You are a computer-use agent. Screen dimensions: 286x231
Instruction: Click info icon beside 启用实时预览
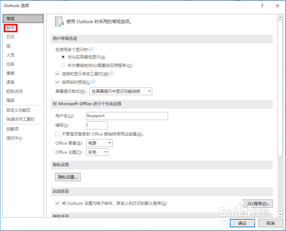[93, 82]
